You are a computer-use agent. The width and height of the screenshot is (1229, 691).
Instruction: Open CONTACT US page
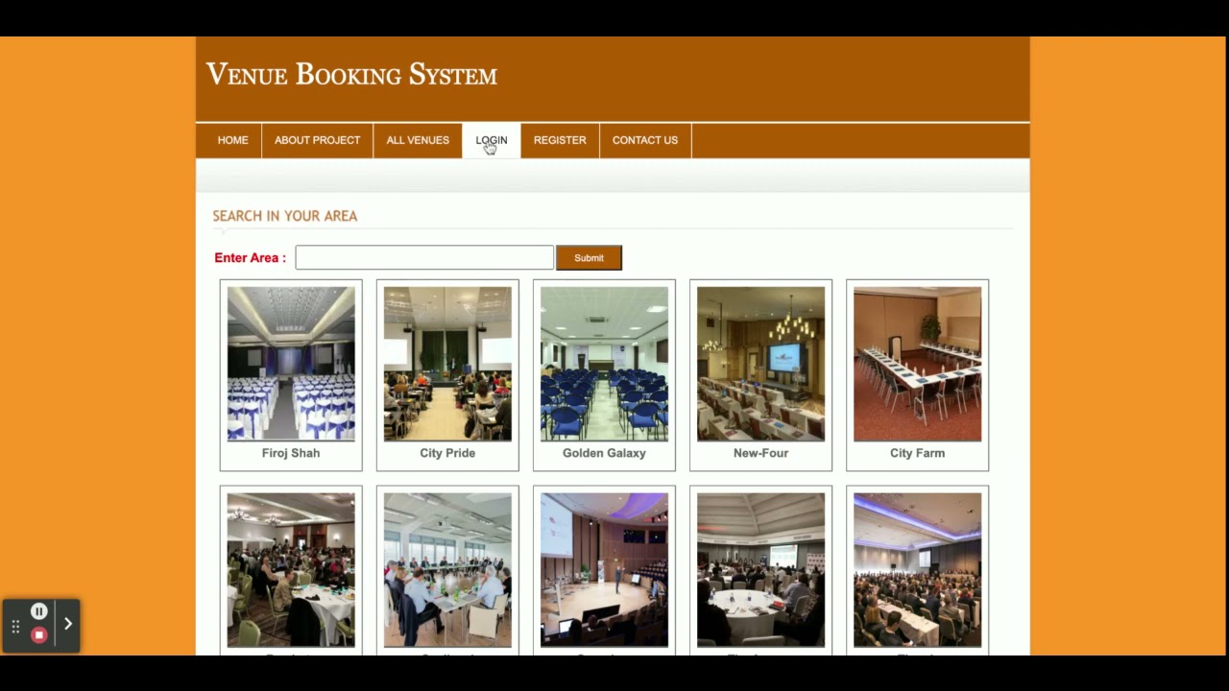645,140
